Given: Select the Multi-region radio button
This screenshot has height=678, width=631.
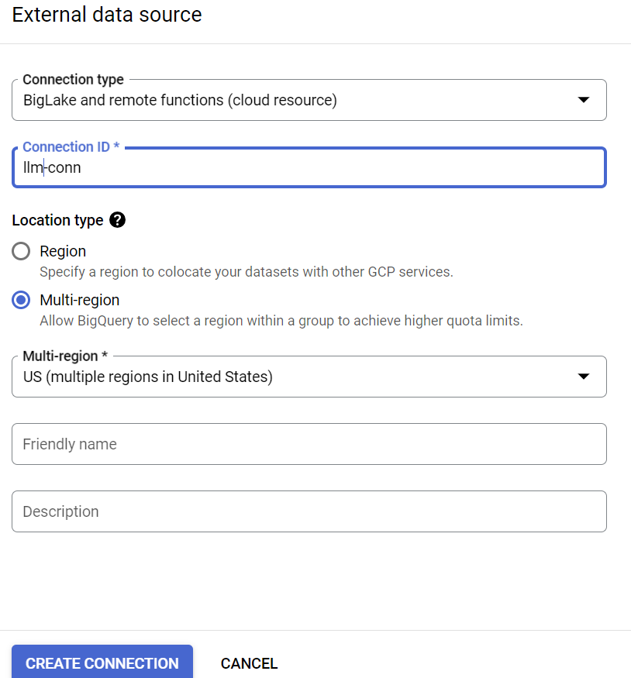Looking at the screenshot, I should [21, 300].
